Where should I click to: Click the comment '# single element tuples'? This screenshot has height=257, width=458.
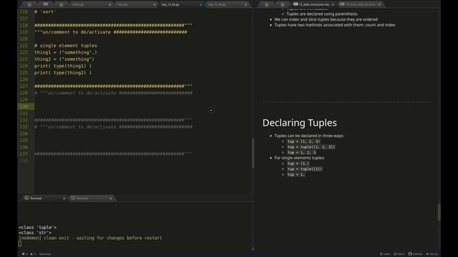tap(66, 46)
